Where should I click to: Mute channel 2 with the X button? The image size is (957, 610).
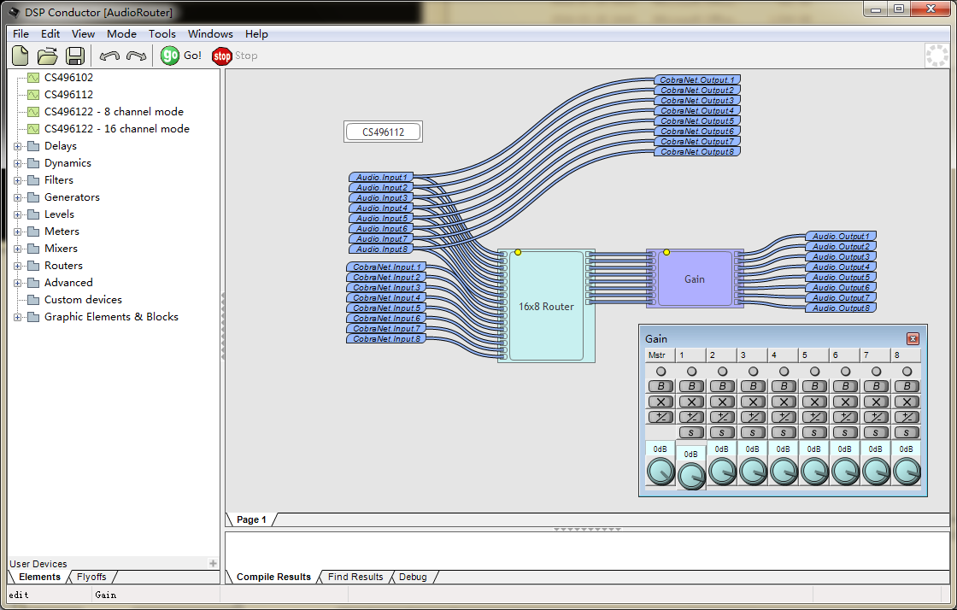point(722,402)
